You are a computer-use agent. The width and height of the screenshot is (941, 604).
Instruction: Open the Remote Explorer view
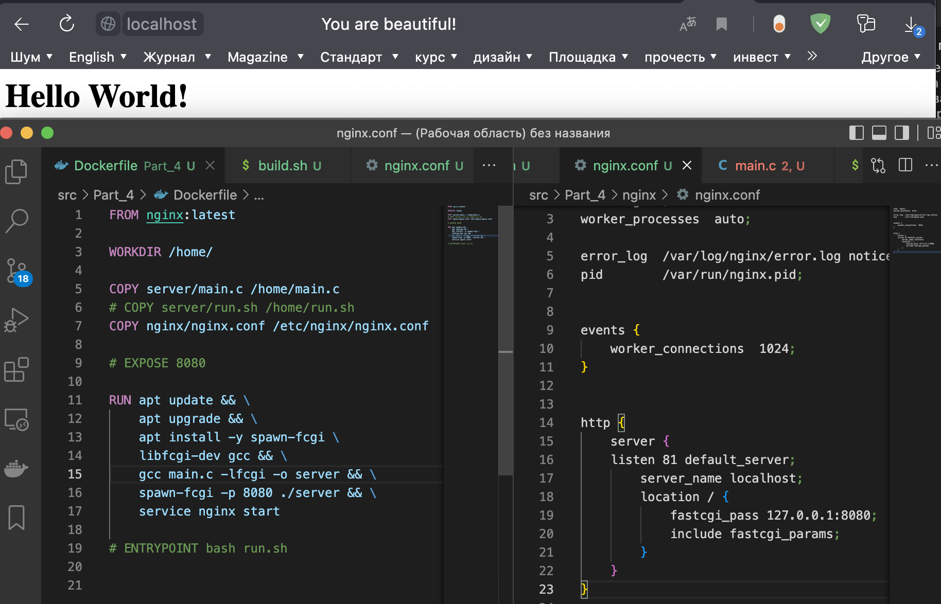pyautogui.click(x=16, y=419)
